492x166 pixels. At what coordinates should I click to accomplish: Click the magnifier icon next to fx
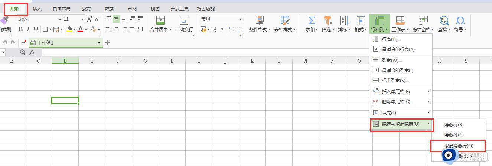tap(23, 52)
